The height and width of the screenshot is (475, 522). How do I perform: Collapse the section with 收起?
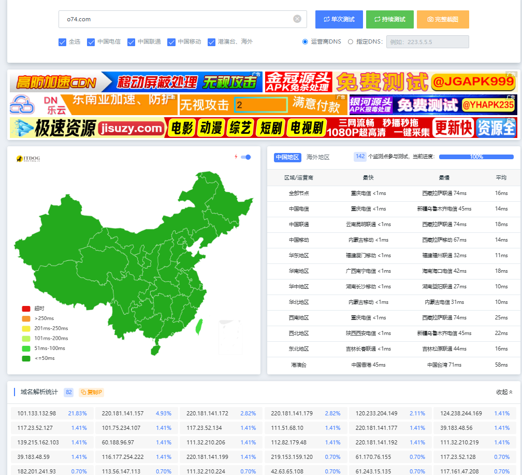coord(504,392)
